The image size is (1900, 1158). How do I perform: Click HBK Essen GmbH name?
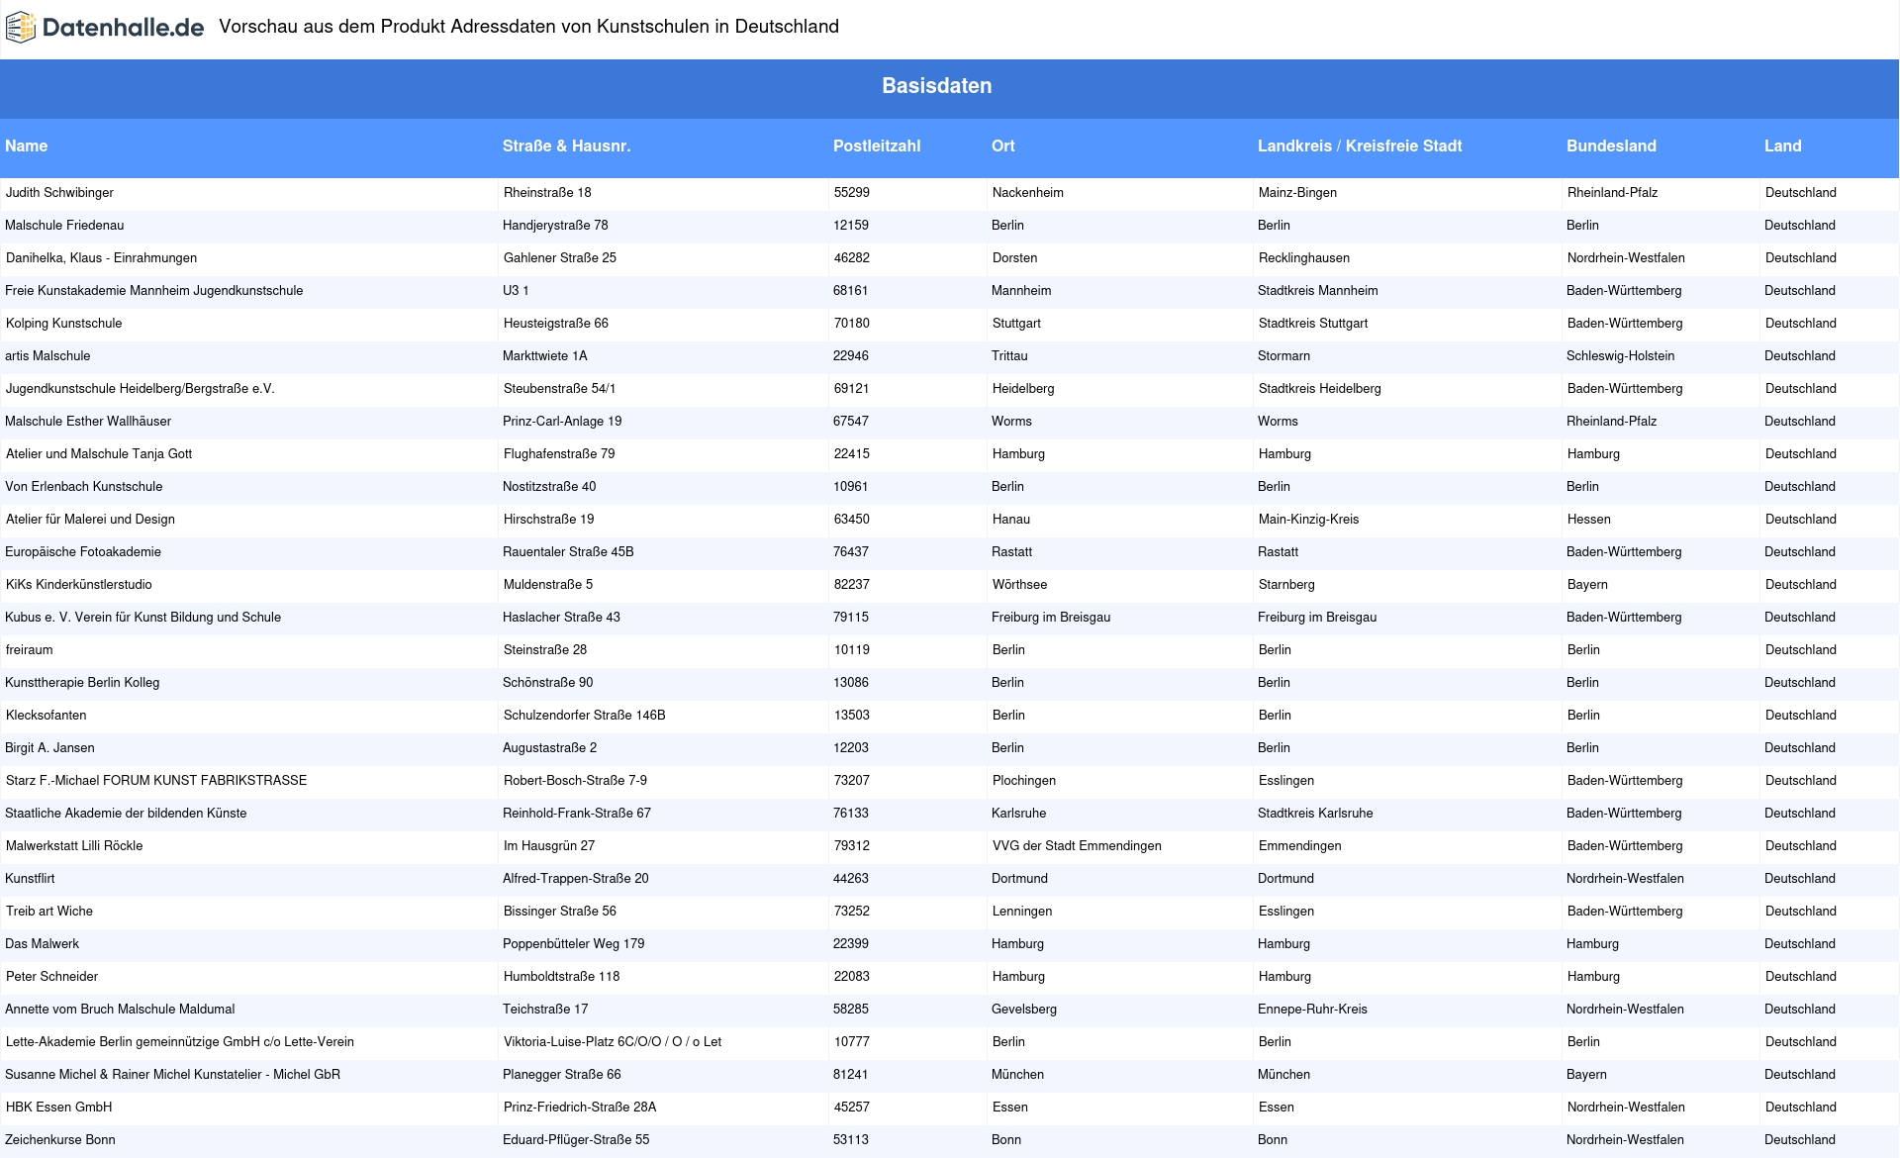point(59,1108)
